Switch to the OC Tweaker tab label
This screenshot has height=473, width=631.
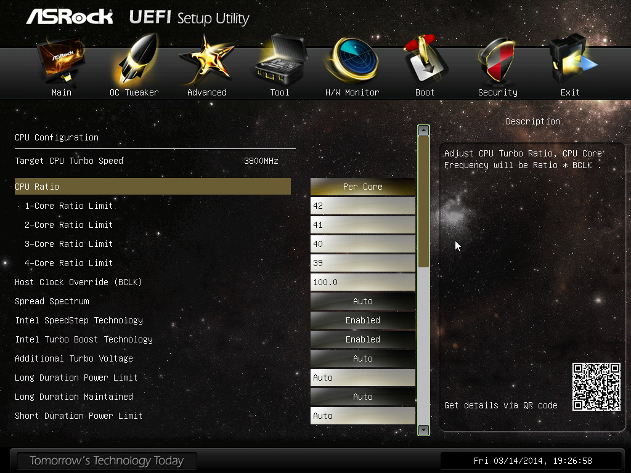(134, 92)
